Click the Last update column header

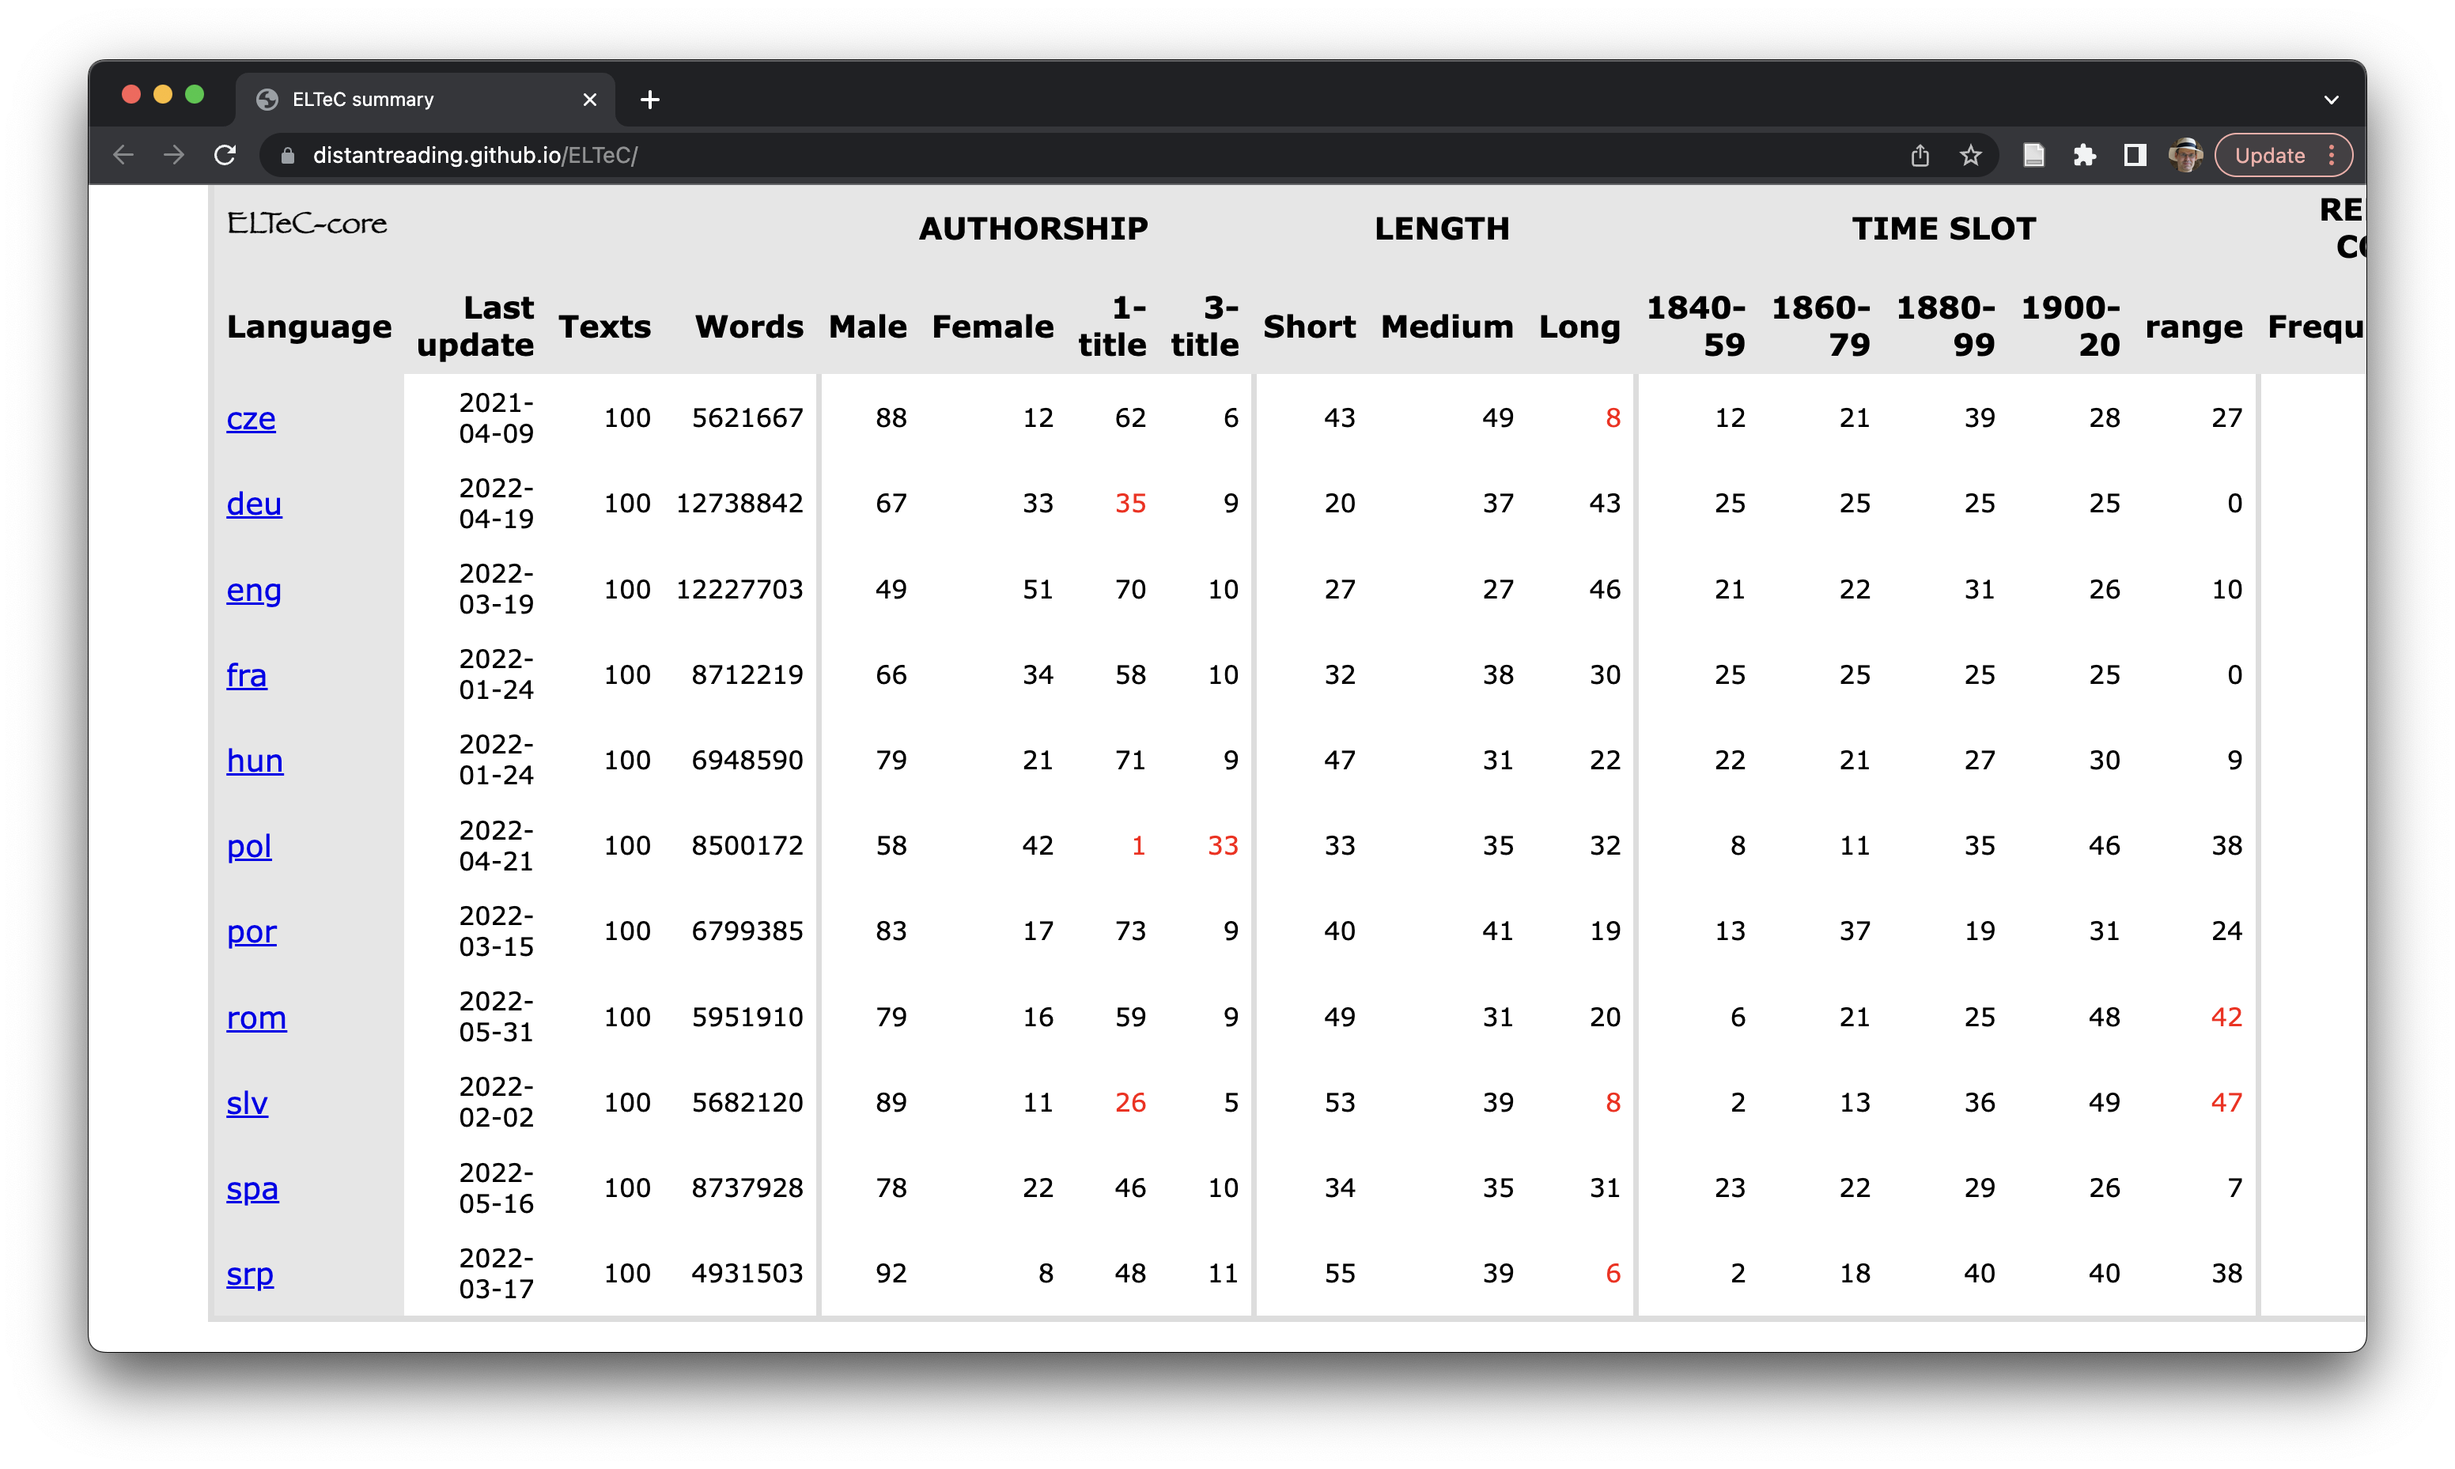coord(475,326)
